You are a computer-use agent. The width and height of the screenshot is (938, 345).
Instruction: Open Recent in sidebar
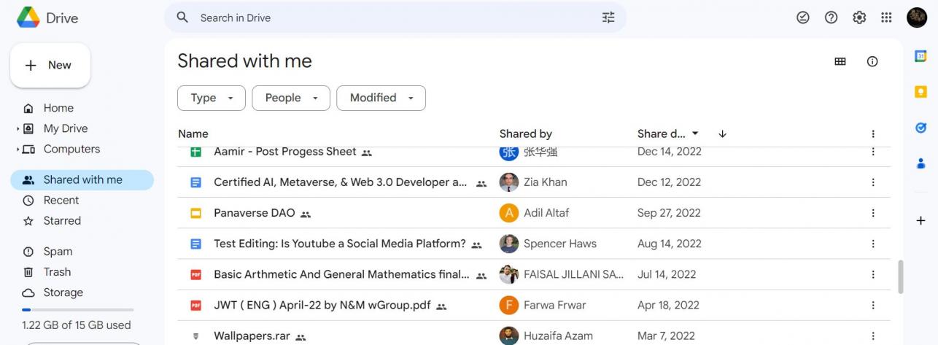coord(61,200)
